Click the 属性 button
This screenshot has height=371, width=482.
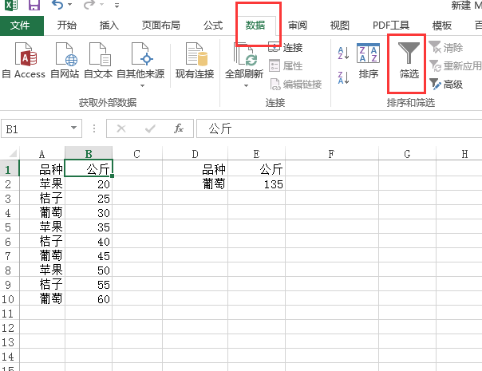(286, 65)
